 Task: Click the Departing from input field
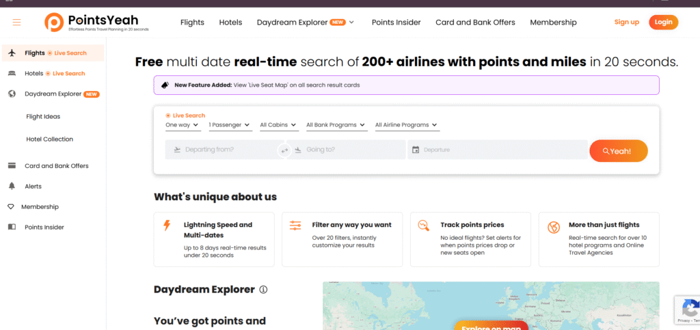coord(224,150)
